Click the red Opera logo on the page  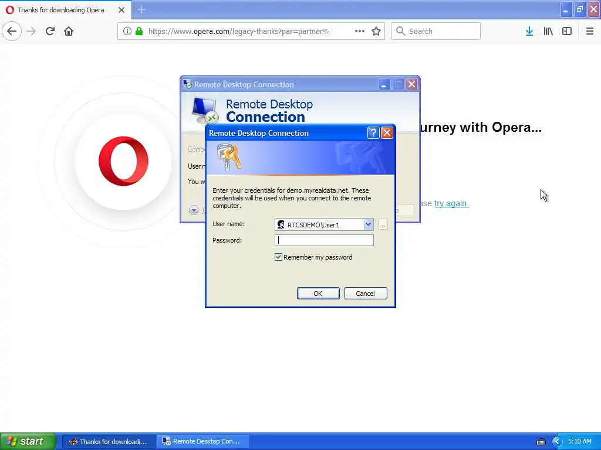pyautogui.click(x=123, y=161)
